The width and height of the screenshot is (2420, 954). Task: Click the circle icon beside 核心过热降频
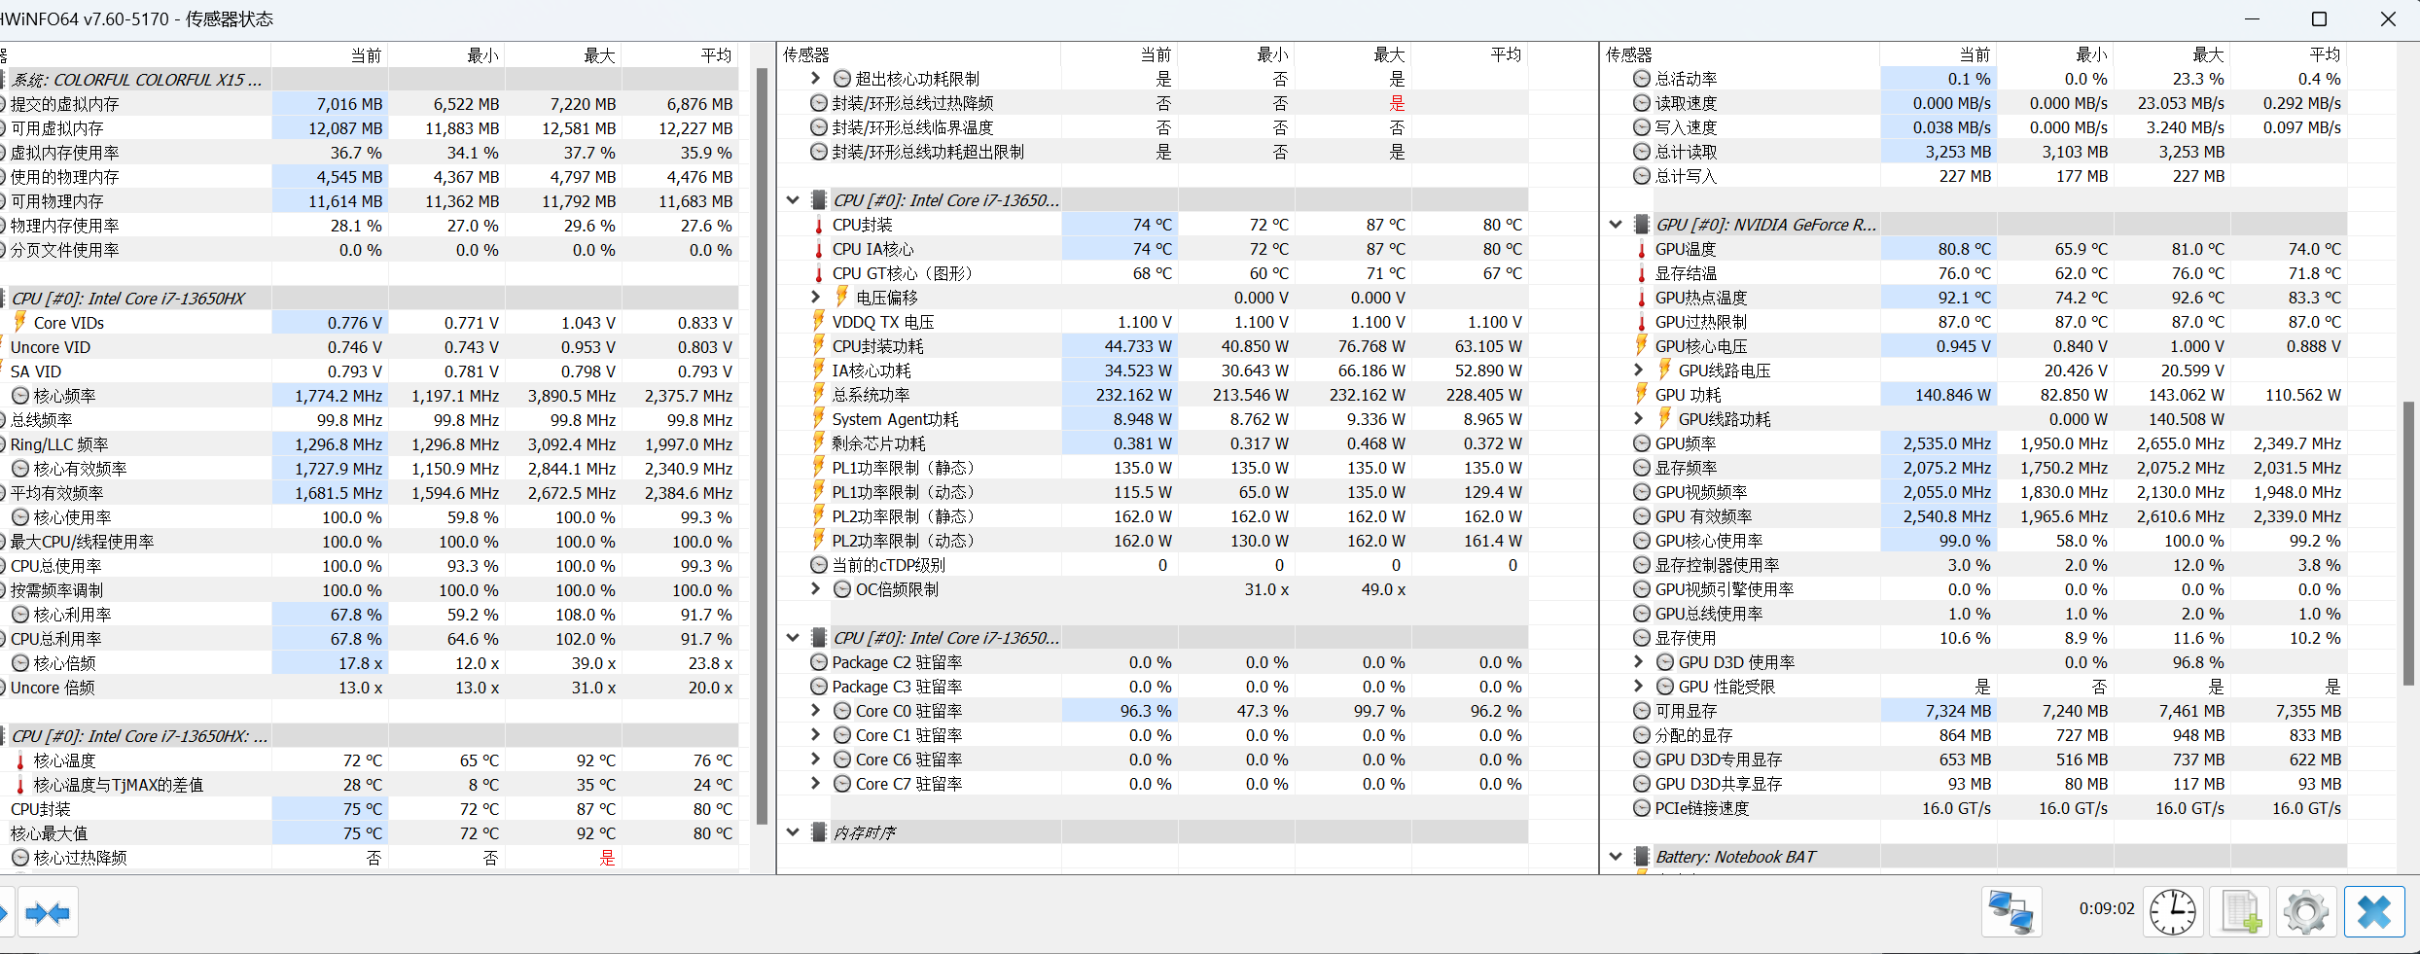pos(20,858)
